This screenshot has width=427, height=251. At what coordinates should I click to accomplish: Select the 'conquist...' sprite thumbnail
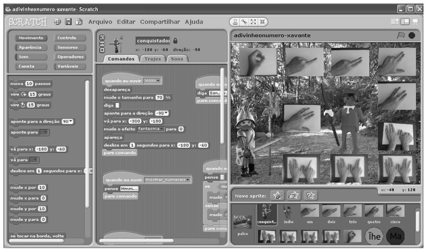pyautogui.click(x=267, y=215)
